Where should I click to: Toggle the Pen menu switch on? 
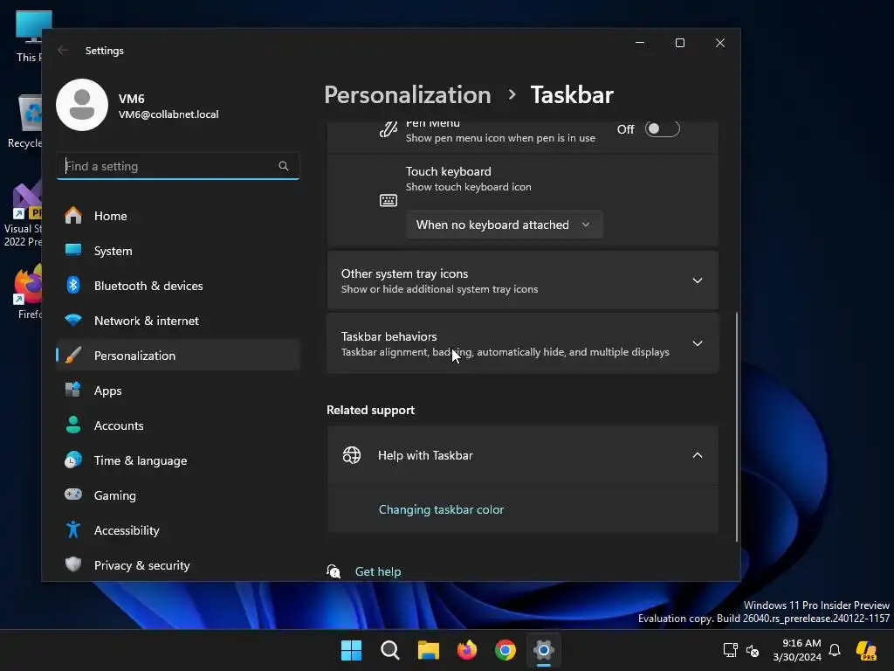pyautogui.click(x=662, y=129)
